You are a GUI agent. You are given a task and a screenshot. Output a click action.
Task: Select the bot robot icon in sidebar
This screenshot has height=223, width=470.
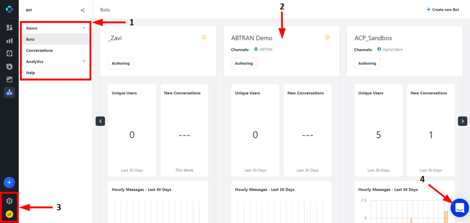[9, 92]
